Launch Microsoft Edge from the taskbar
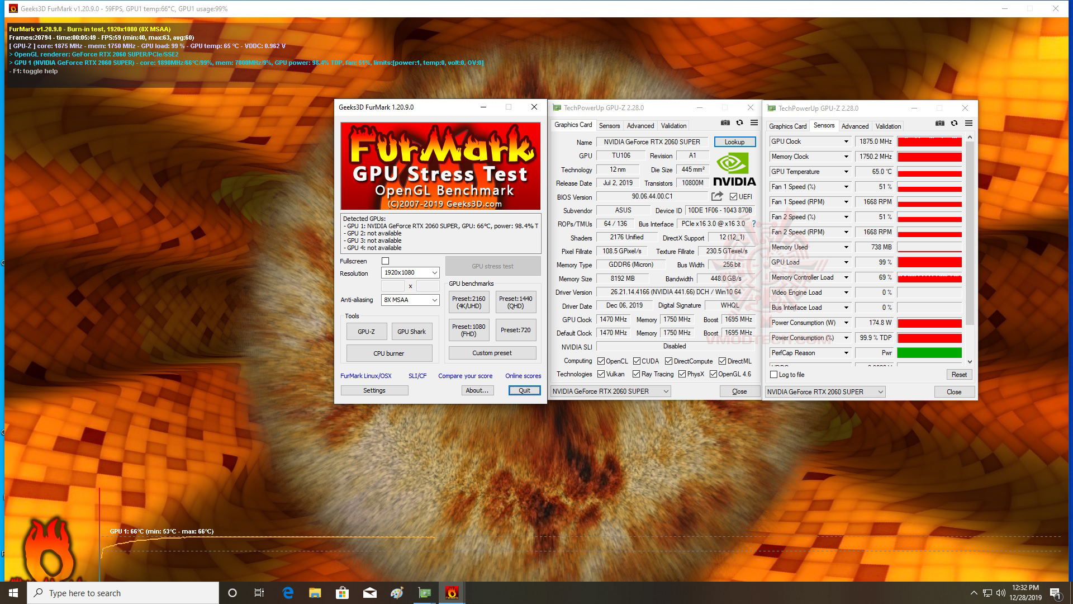Viewport: 1073px width, 604px height. click(x=287, y=592)
